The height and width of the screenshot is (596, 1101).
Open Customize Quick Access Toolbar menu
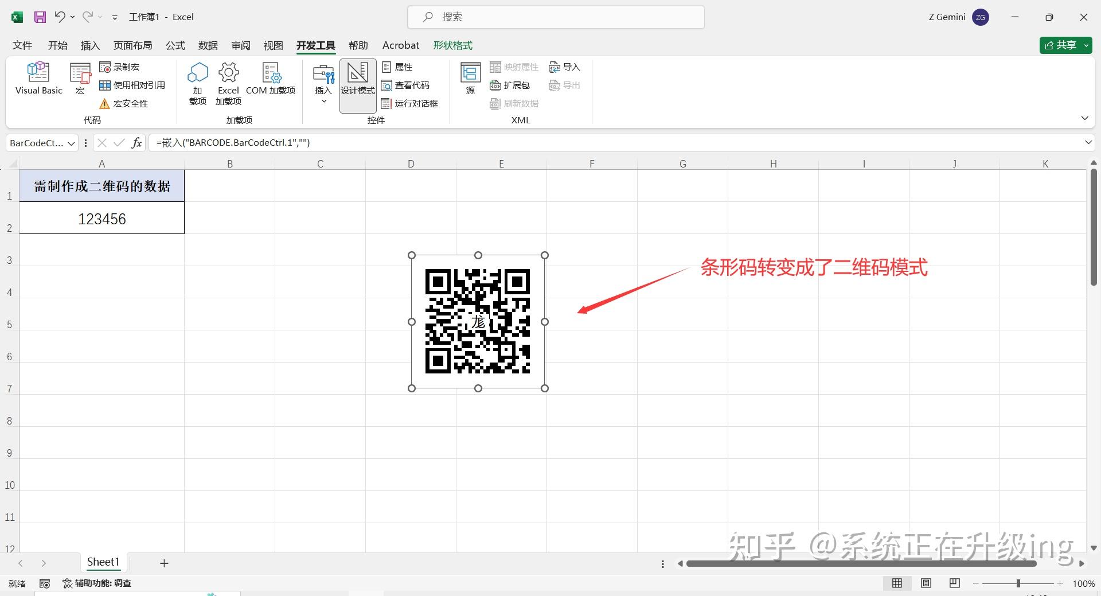(x=115, y=18)
